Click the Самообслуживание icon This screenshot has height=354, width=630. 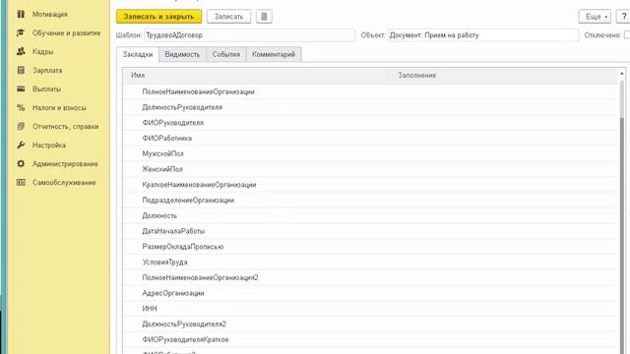pos(21,182)
